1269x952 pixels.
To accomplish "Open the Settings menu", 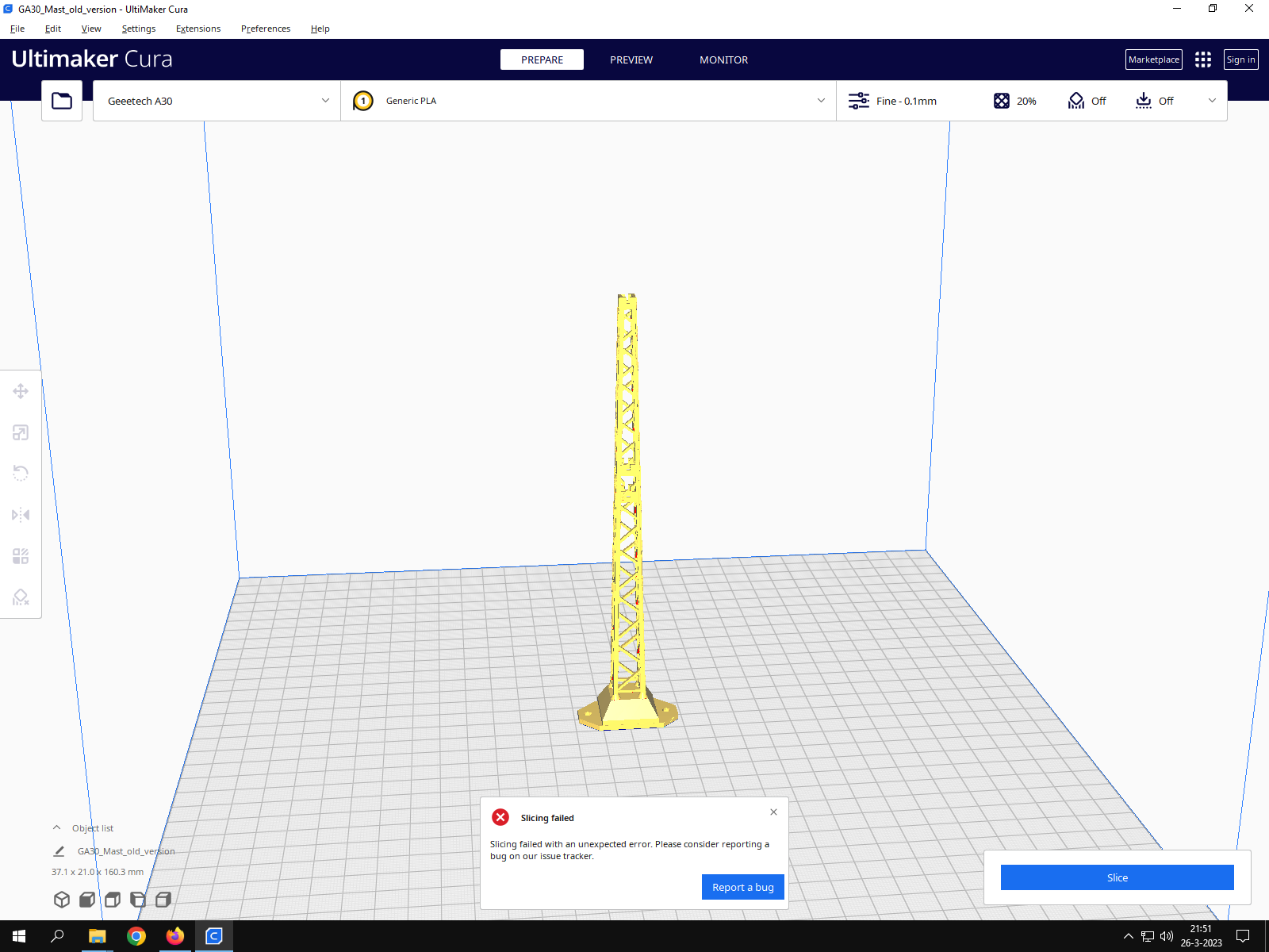I will tap(139, 29).
